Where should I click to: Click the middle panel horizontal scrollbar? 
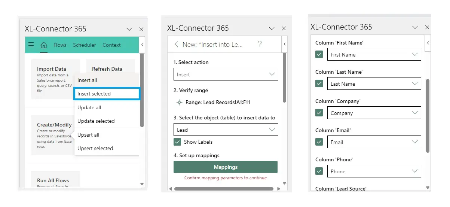[x=224, y=189]
